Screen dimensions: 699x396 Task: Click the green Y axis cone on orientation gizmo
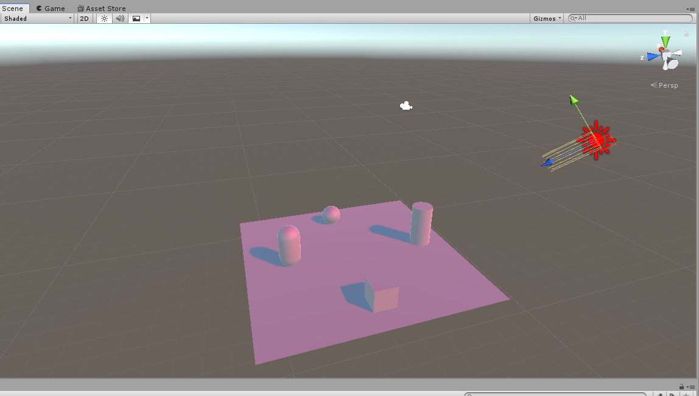[666, 41]
